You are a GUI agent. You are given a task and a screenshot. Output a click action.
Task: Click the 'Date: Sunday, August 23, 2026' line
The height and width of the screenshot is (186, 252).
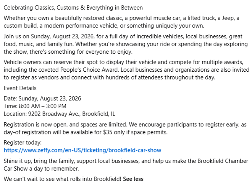tap(42, 98)
